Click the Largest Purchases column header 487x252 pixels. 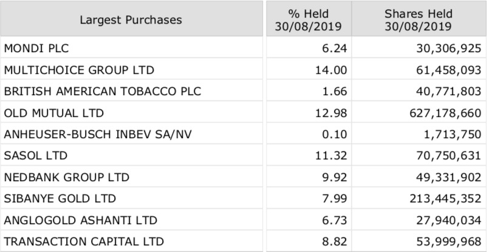click(x=131, y=19)
